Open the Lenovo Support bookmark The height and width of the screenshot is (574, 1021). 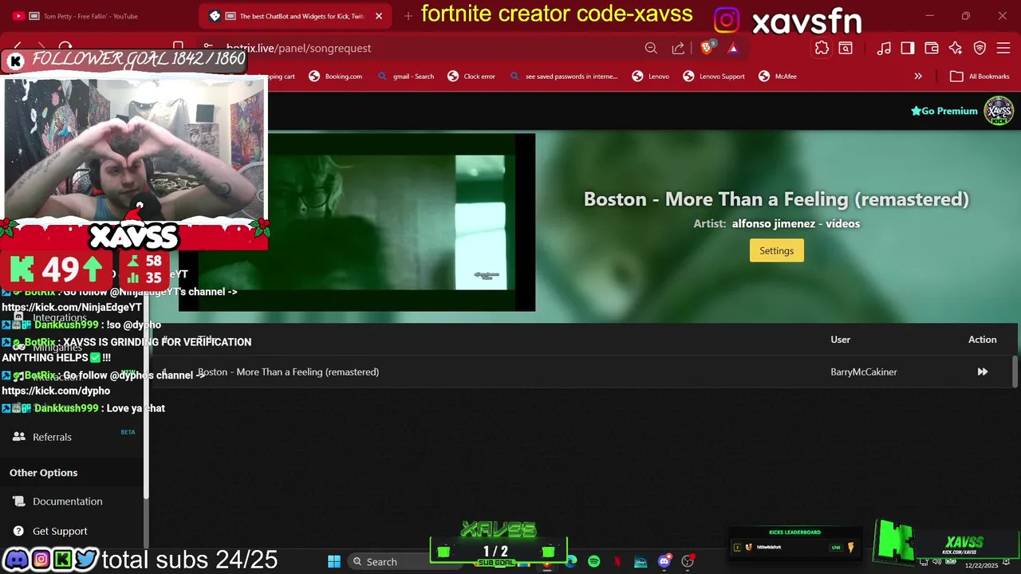pos(714,77)
